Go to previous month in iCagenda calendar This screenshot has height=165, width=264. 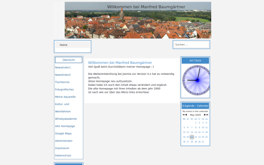(x=186, y=115)
